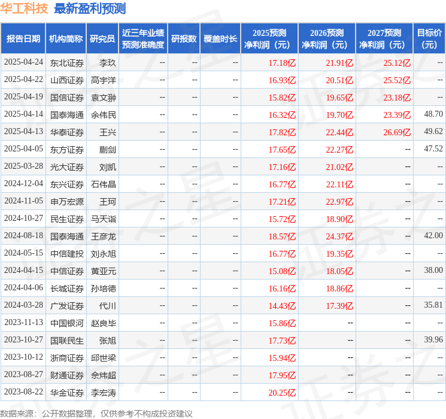Image resolution: width=446 pixels, height=419 pixels.
Task: Click target price 35.81
Action: pos(433,305)
